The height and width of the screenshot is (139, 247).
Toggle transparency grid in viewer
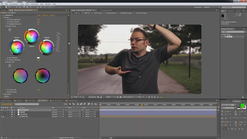point(121,97)
